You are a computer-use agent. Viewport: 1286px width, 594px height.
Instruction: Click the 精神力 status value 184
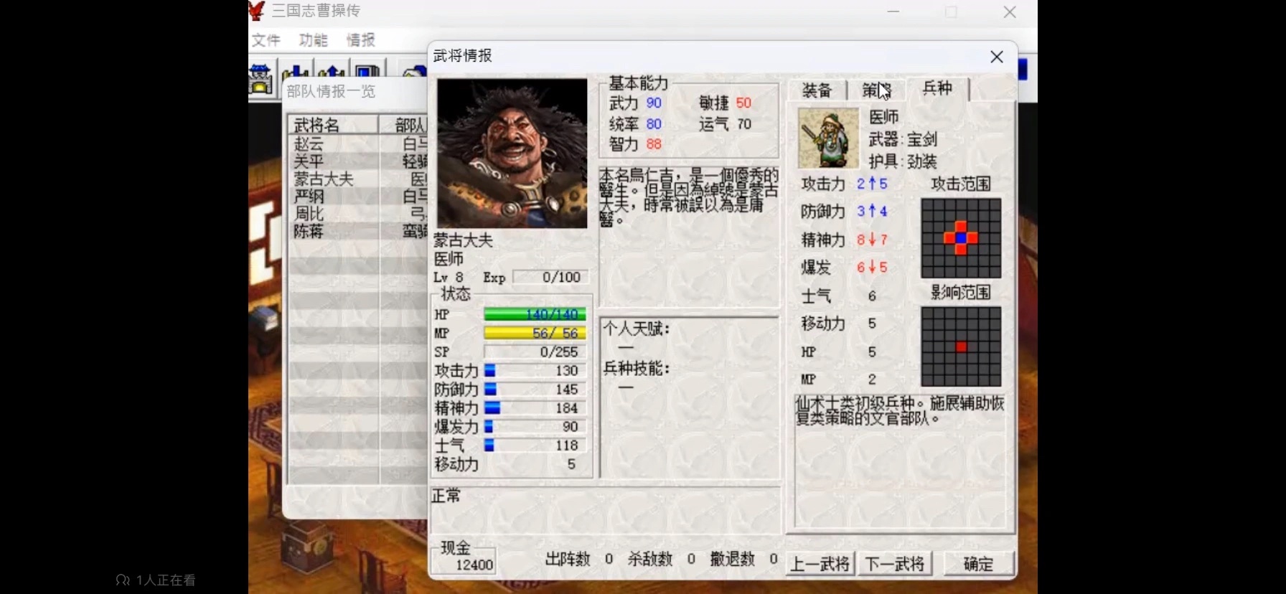566,407
